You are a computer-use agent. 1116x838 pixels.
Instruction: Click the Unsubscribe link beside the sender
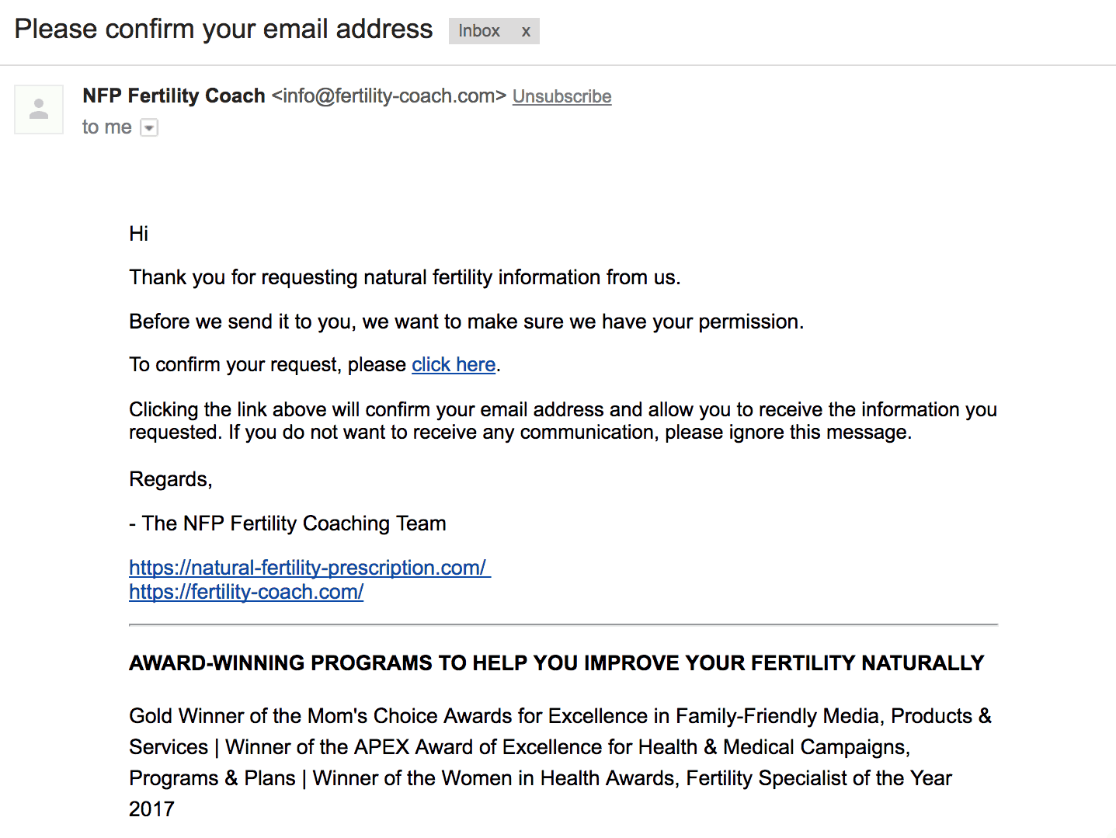click(562, 96)
